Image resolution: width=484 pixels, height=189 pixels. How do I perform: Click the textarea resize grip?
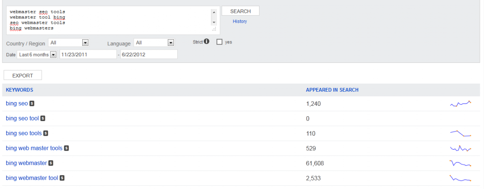click(214, 29)
